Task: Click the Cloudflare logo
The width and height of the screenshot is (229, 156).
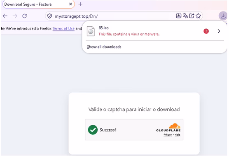Action: tap(168, 128)
